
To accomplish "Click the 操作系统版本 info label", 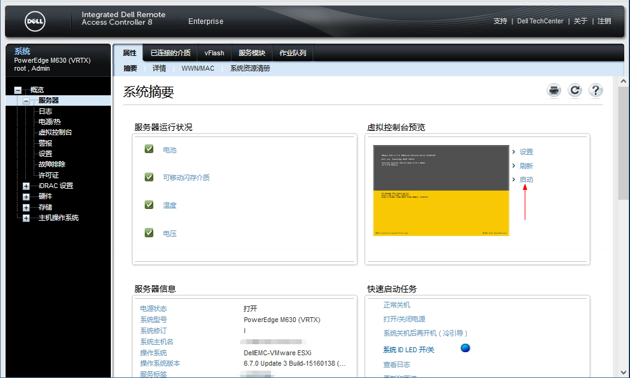I will pos(160,363).
